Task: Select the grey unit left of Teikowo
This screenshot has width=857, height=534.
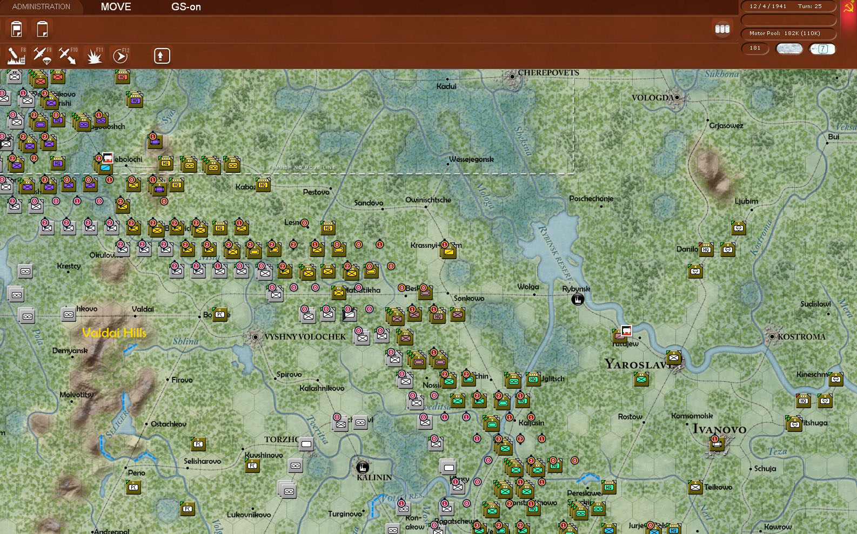Action: pyautogui.click(x=695, y=487)
